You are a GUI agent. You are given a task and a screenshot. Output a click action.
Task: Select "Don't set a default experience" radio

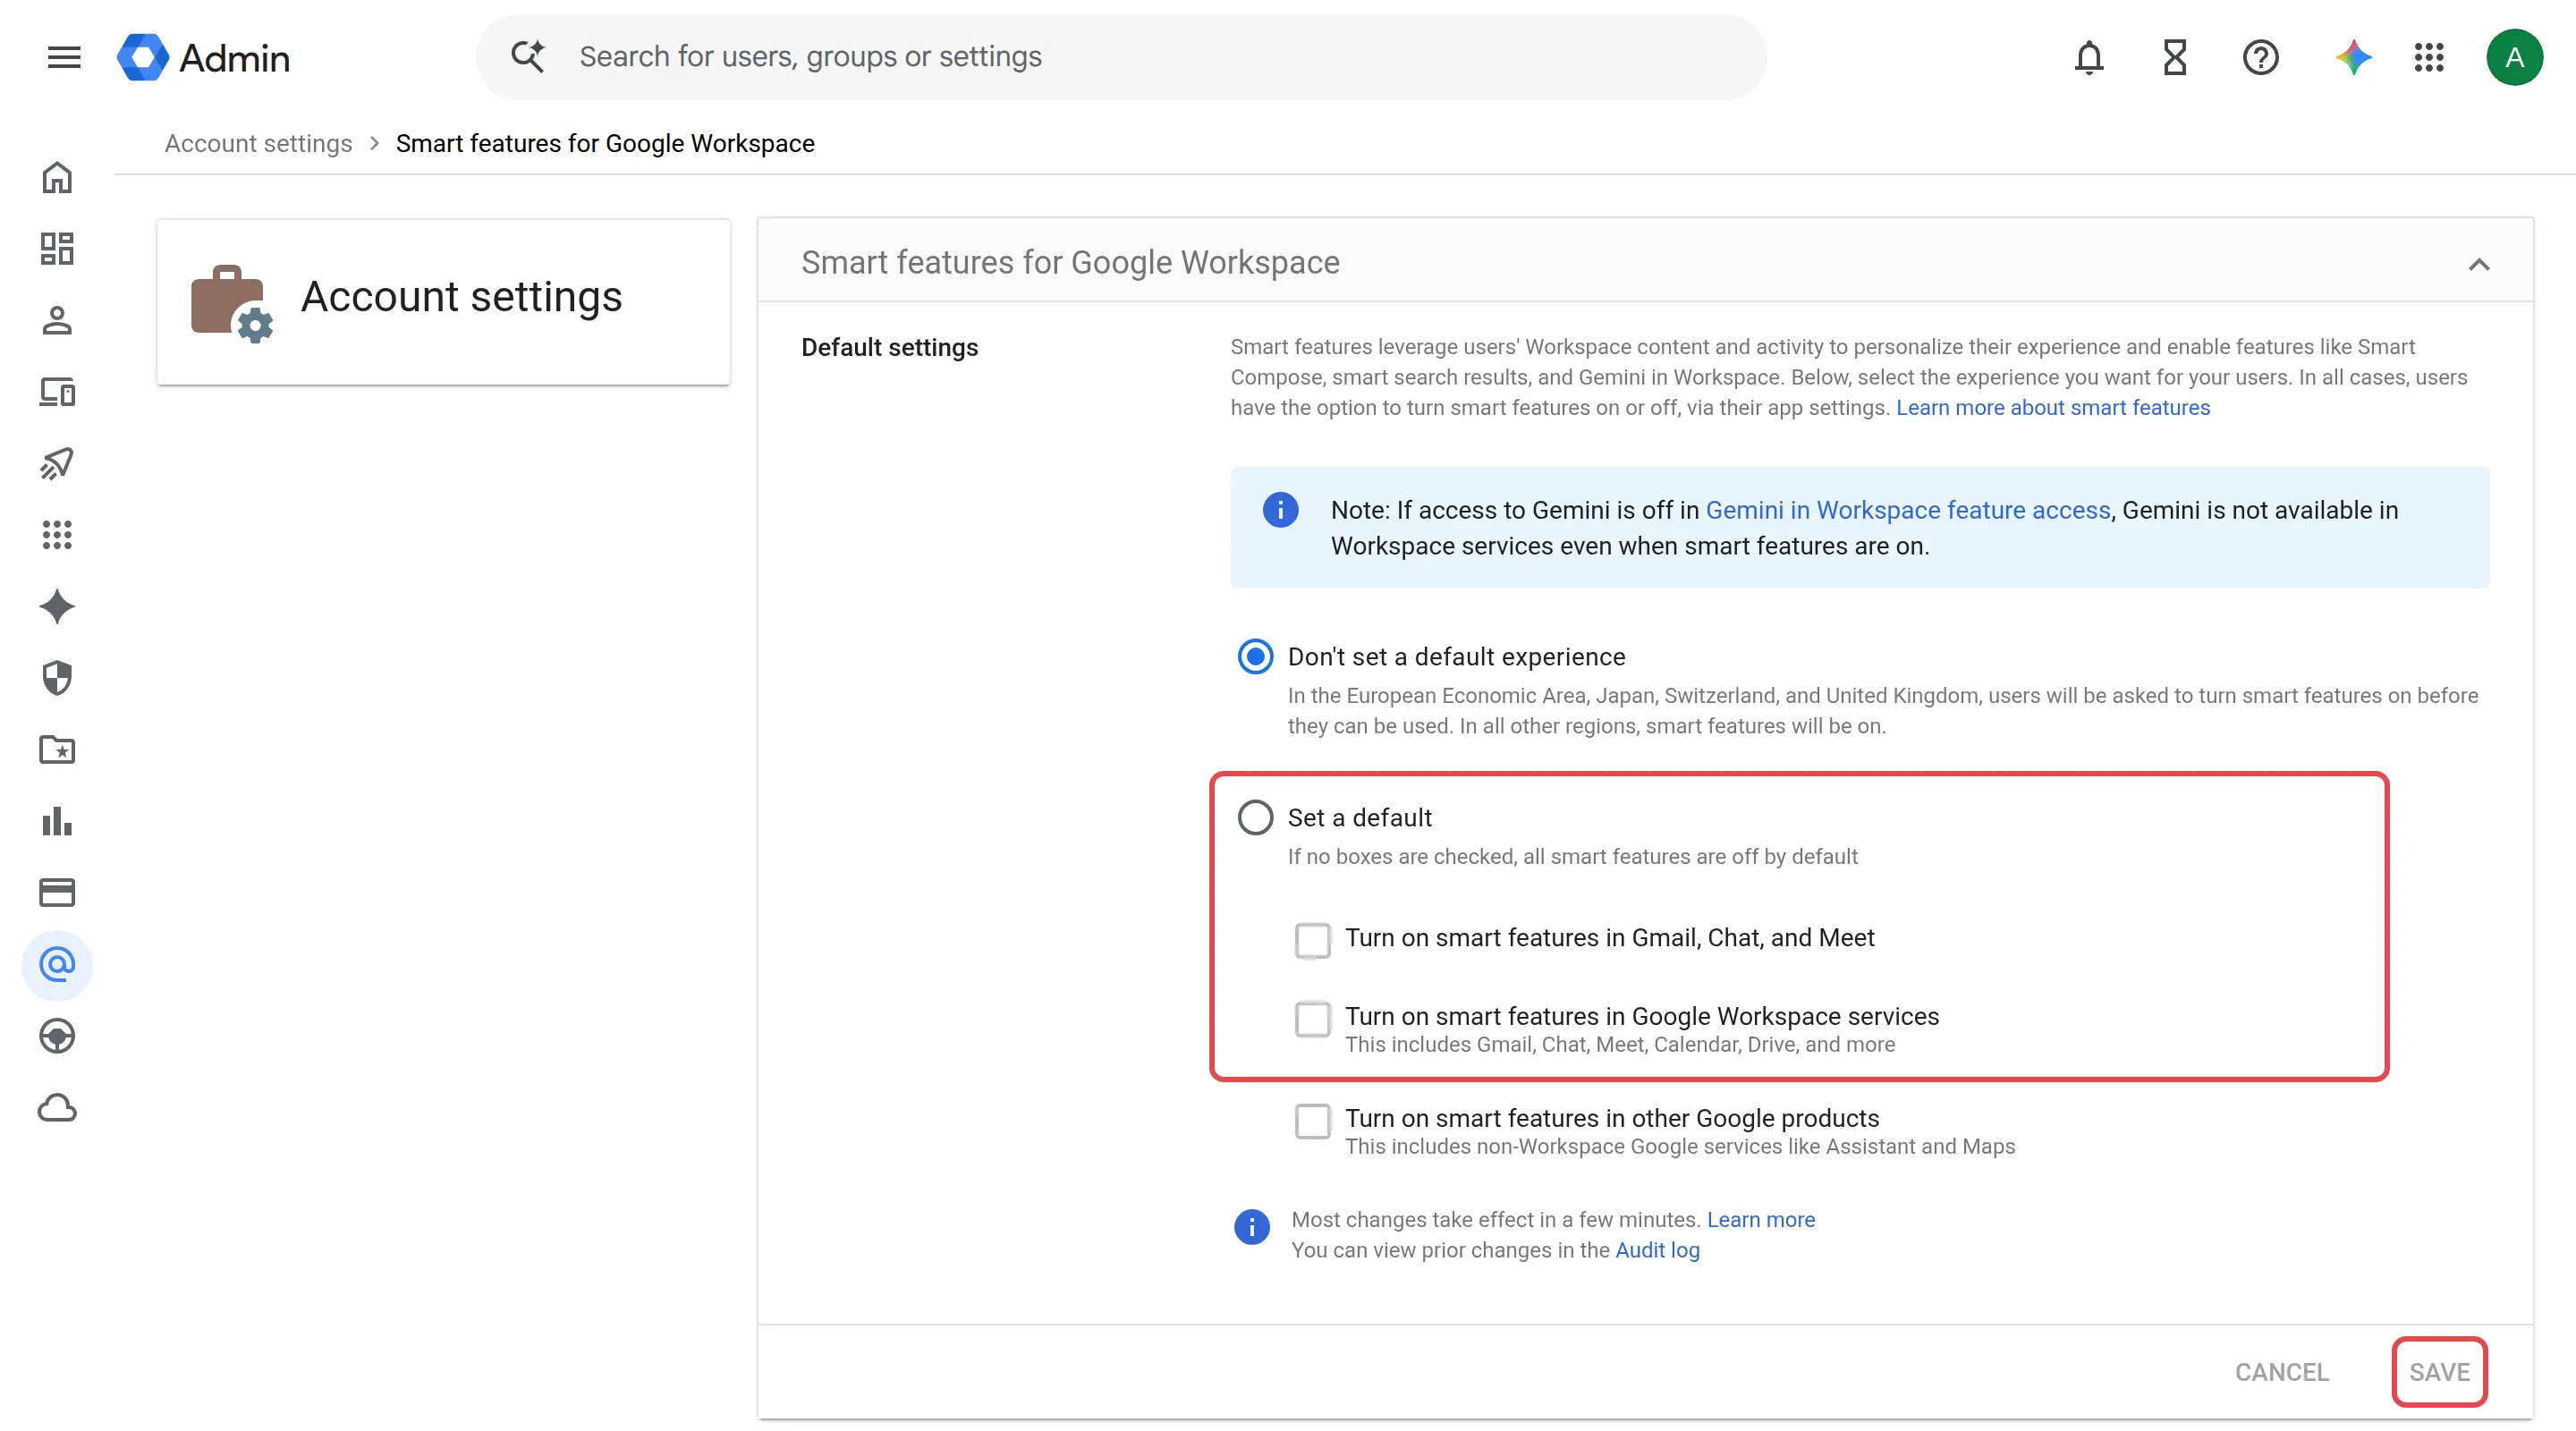[x=1255, y=657]
